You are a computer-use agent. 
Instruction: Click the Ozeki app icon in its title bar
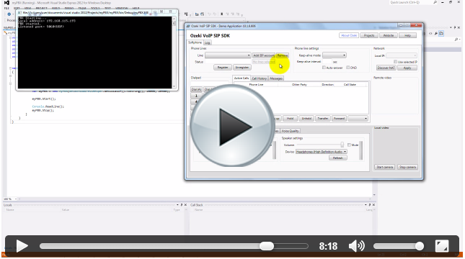pyautogui.click(x=188, y=26)
